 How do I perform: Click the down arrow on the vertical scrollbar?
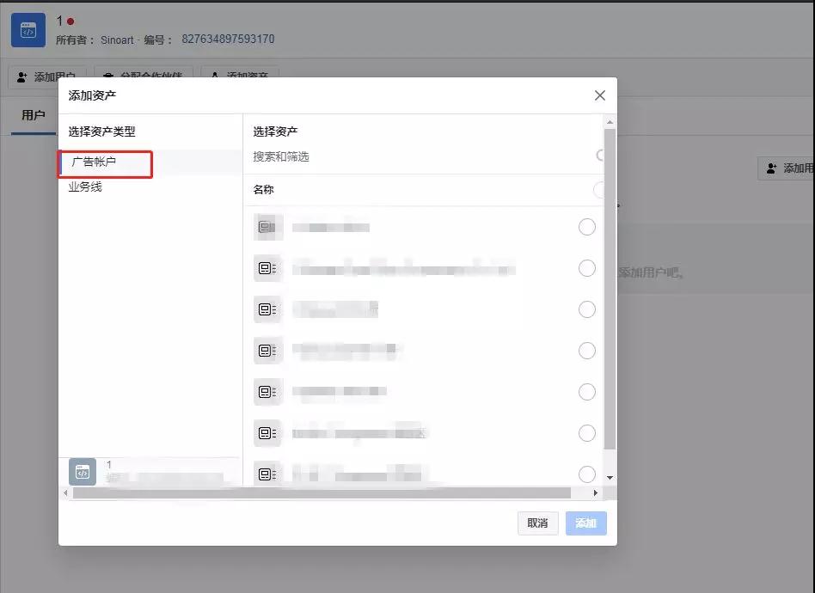(x=611, y=475)
